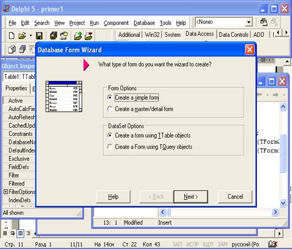Switch to the Data Controls palette tab

click(x=233, y=35)
